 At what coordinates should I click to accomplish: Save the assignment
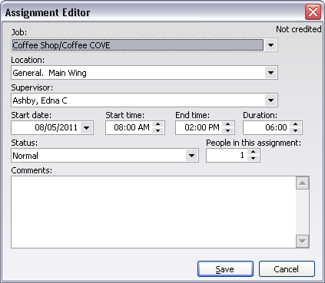[x=225, y=269]
